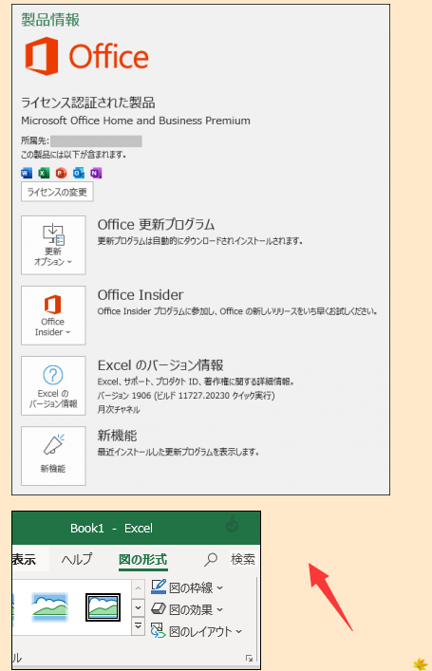Click the Book1 - Excel window title

(x=111, y=528)
